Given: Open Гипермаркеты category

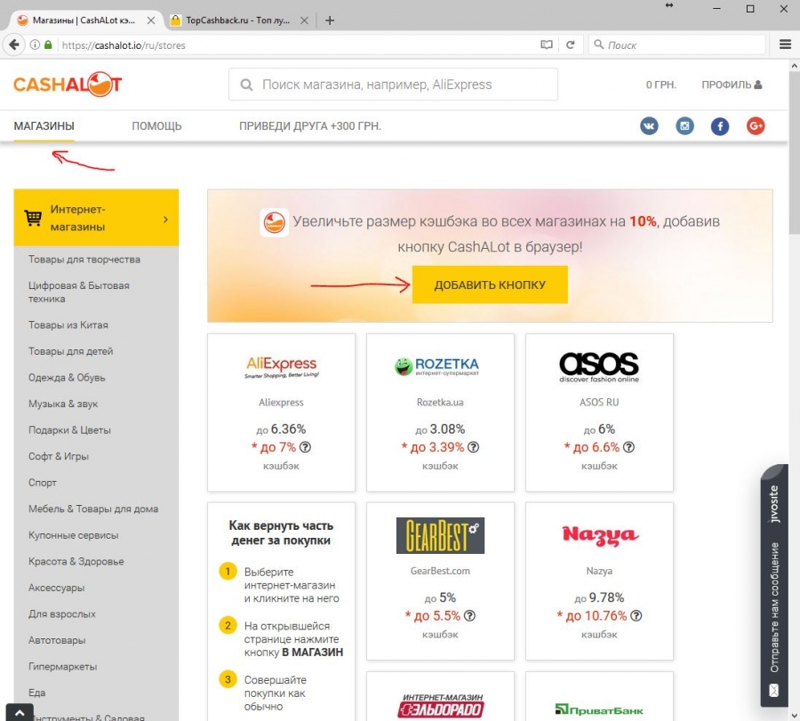Looking at the screenshot, I should 63,667.
